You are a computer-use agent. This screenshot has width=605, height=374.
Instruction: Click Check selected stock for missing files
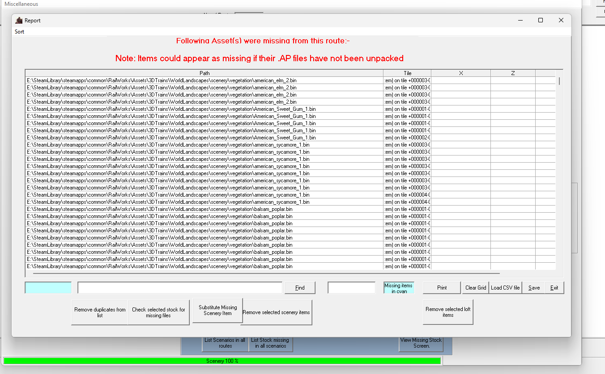[x=158, y=312]
